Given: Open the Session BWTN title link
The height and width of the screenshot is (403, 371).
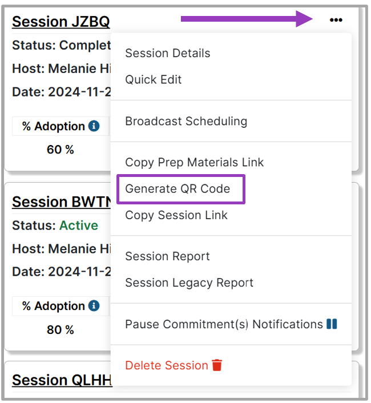Looking at the screenshot, I should (62, 201).
